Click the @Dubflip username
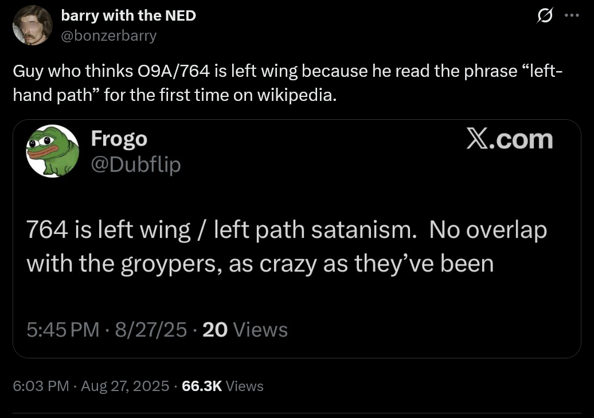This screenshot has width=594, height=418. tap(135, 165)
